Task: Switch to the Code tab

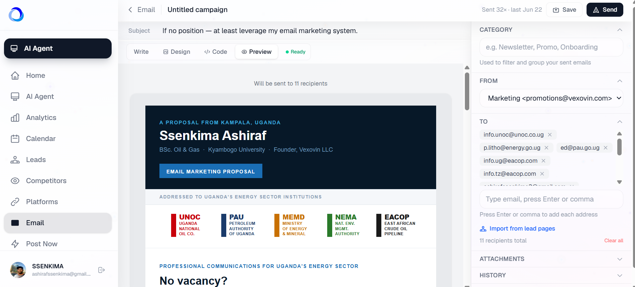Action: pyautogui.click(x=216, y=52)
